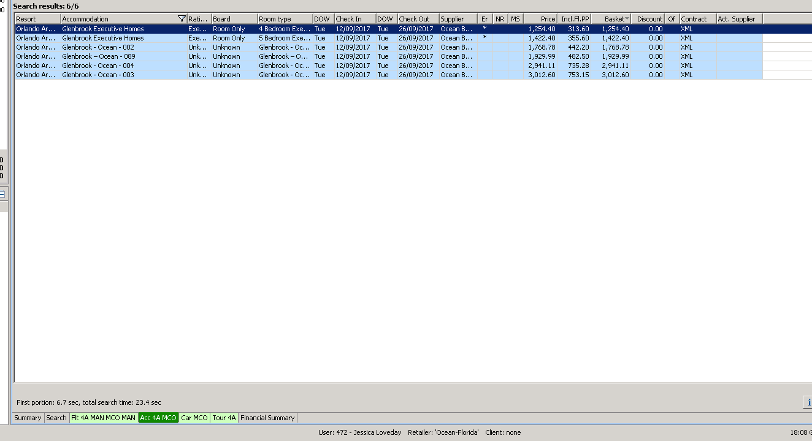This screenshot has height=441, width=812.
Task: Open the Summary tab
Action: pyautogui.click(x=28, y=418)
